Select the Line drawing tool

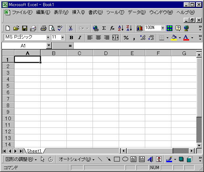[x=100, y=159]
